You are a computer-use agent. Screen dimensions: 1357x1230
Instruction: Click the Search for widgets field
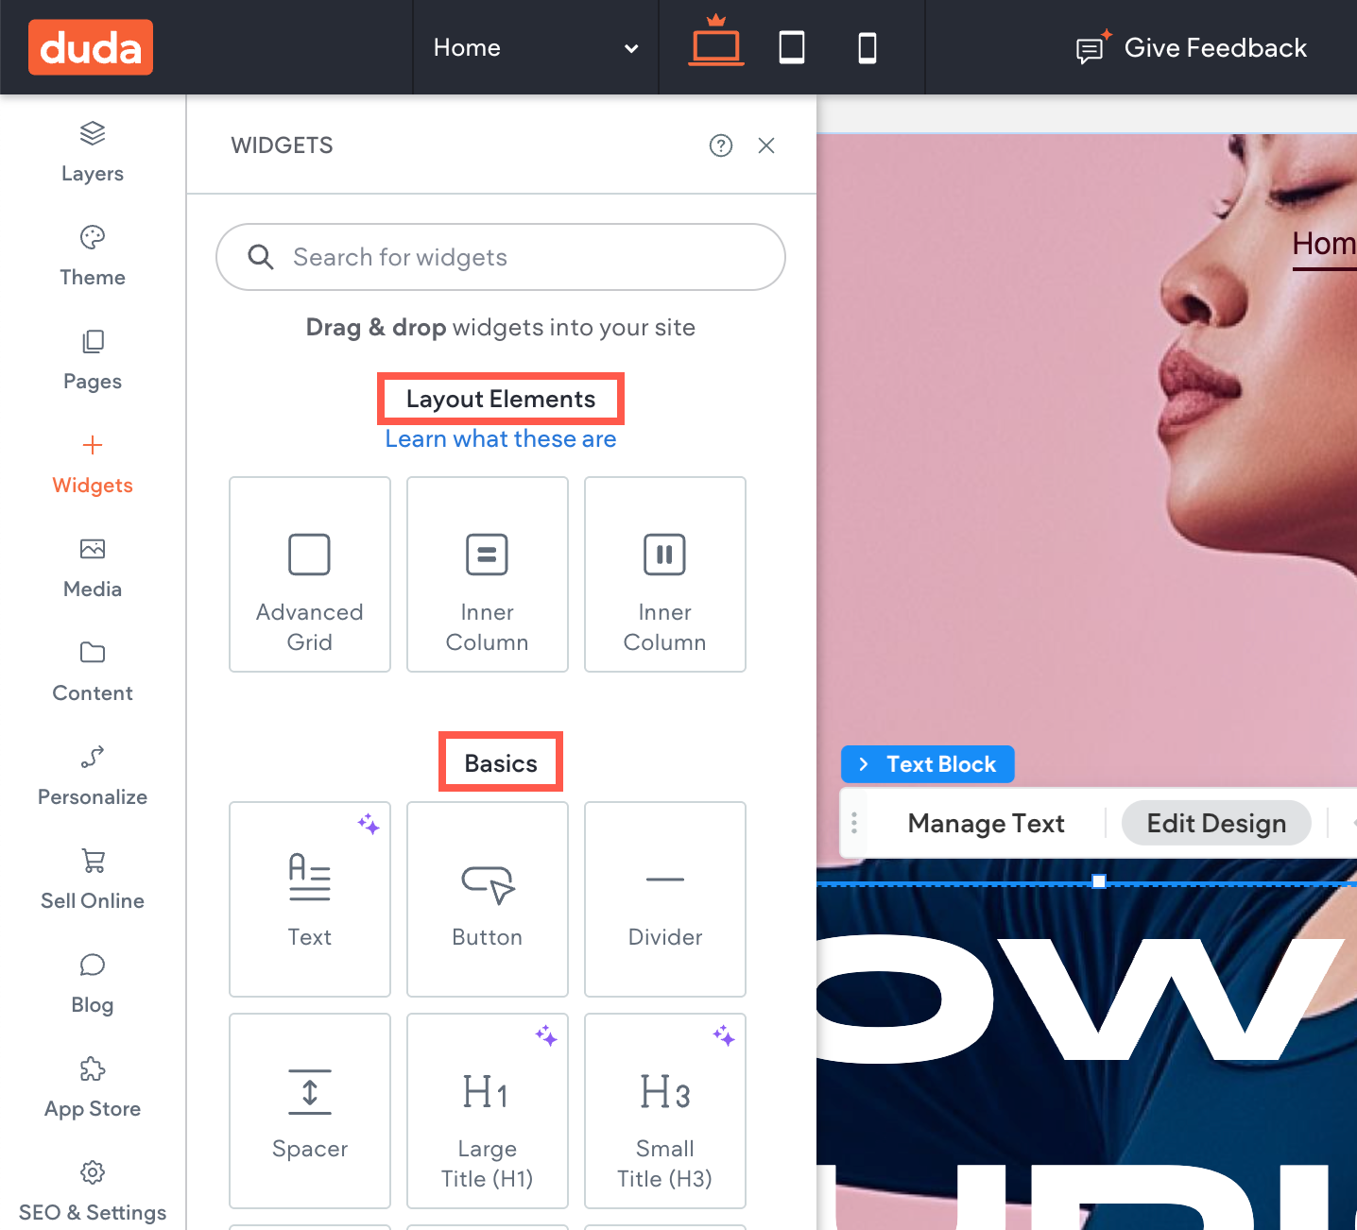point(501,257)
